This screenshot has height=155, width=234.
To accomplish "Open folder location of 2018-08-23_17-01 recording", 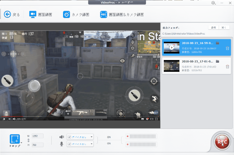I will pos(217,61).
